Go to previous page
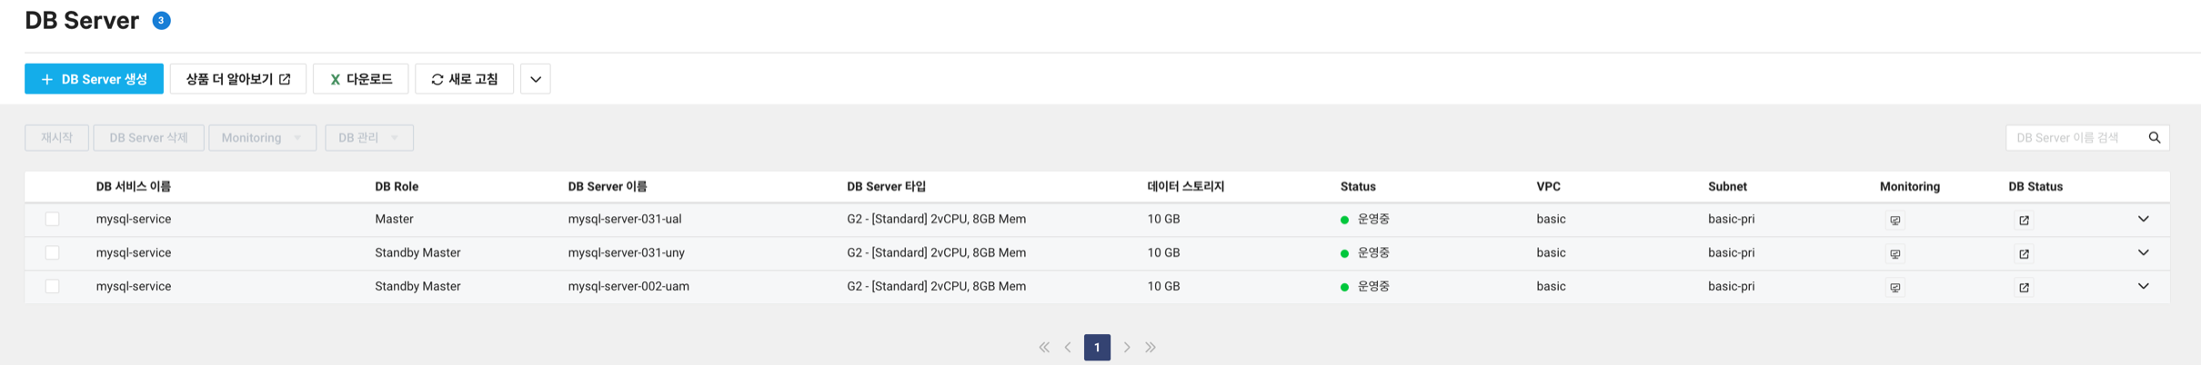The width and height of the screenshot is (2201, 365). (x=1068, y=347)
